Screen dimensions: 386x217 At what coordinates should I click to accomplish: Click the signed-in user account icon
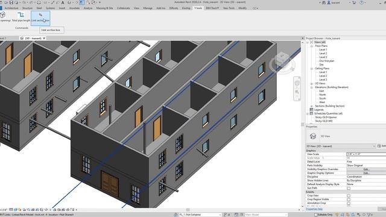(x=329, y=2)
